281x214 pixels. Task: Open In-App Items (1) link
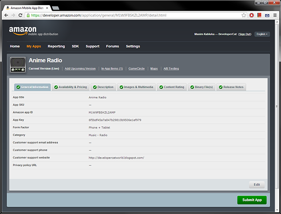pos(112,69)
